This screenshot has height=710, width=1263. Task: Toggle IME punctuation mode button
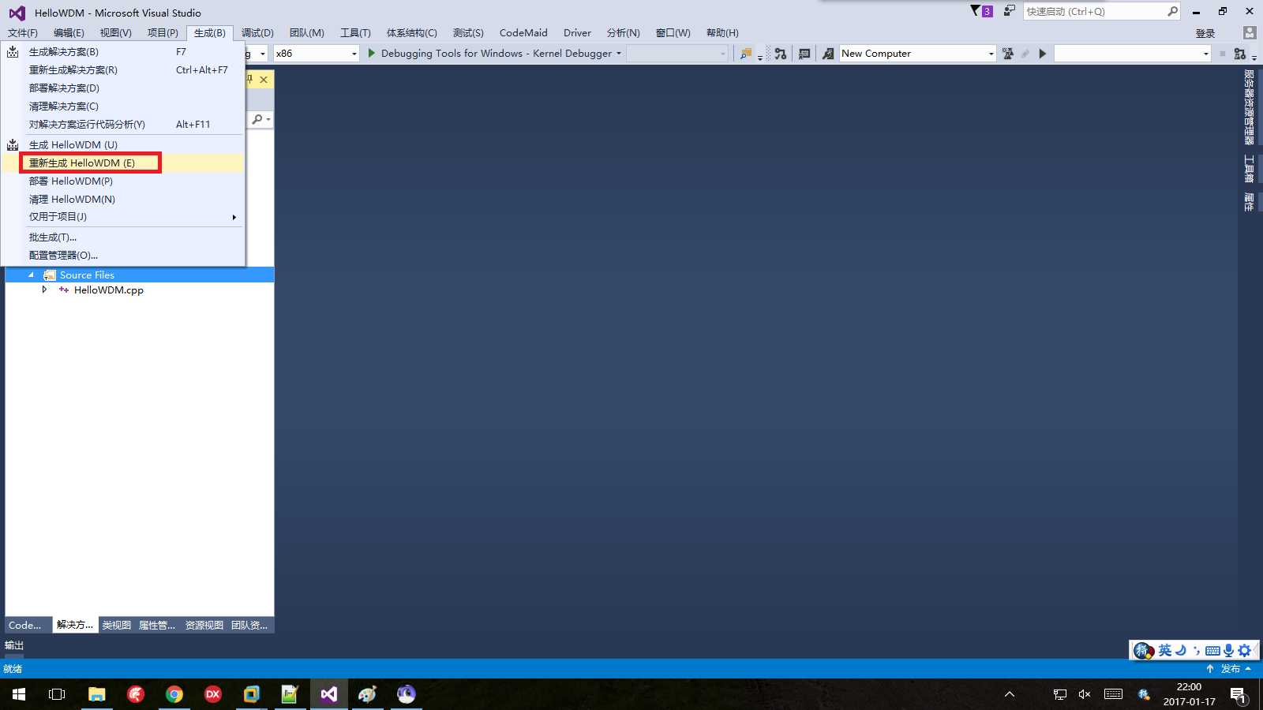coord(1197,651)
